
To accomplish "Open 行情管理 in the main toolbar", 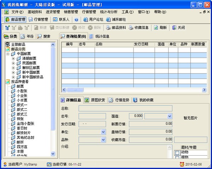I will point(38,19).
